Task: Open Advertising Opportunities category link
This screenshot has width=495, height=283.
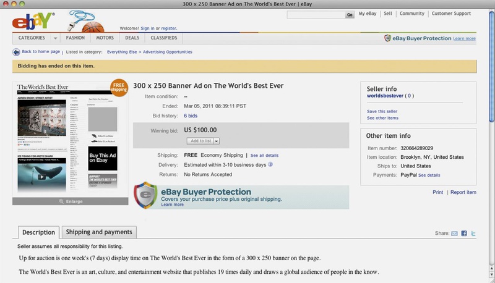Action: click(168, 52)
